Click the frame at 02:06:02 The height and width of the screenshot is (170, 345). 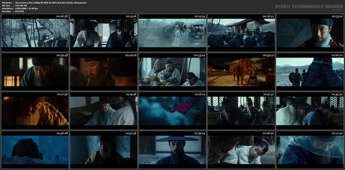[x=241, y=150]
